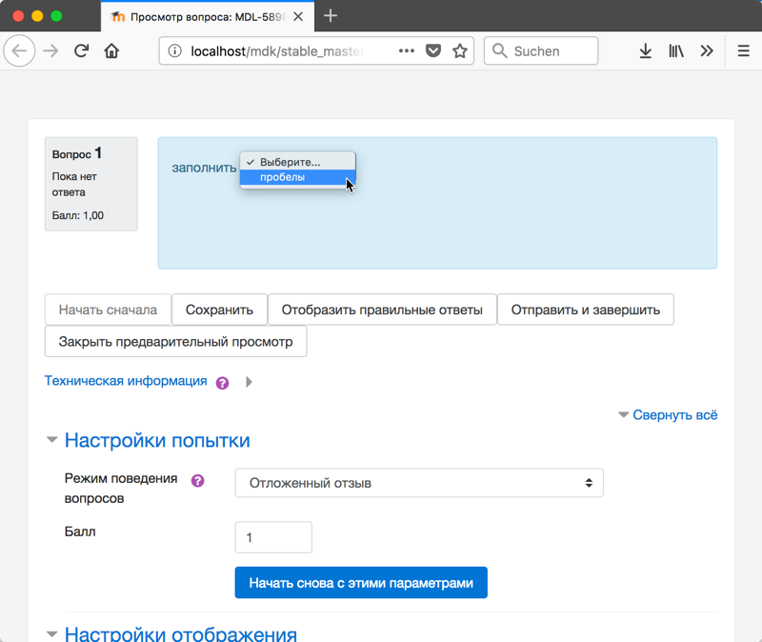Choose пробелы in the dropdown list
The height and width of the screenshot is (642, 762).
[297, 177]
